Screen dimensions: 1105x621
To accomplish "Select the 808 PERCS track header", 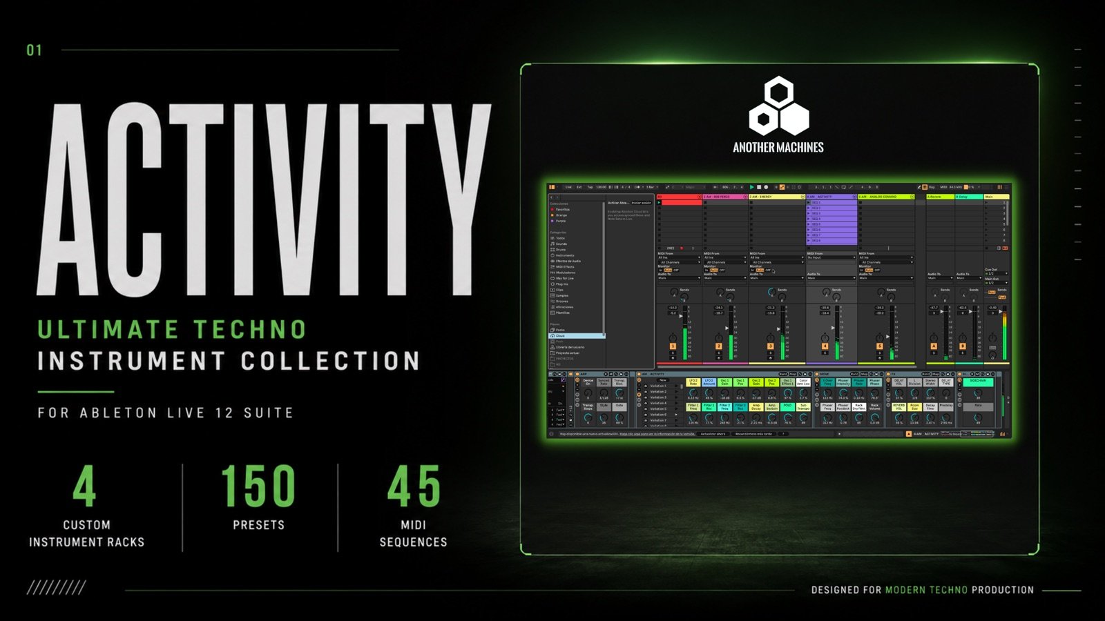I will (x=725, y=197).
